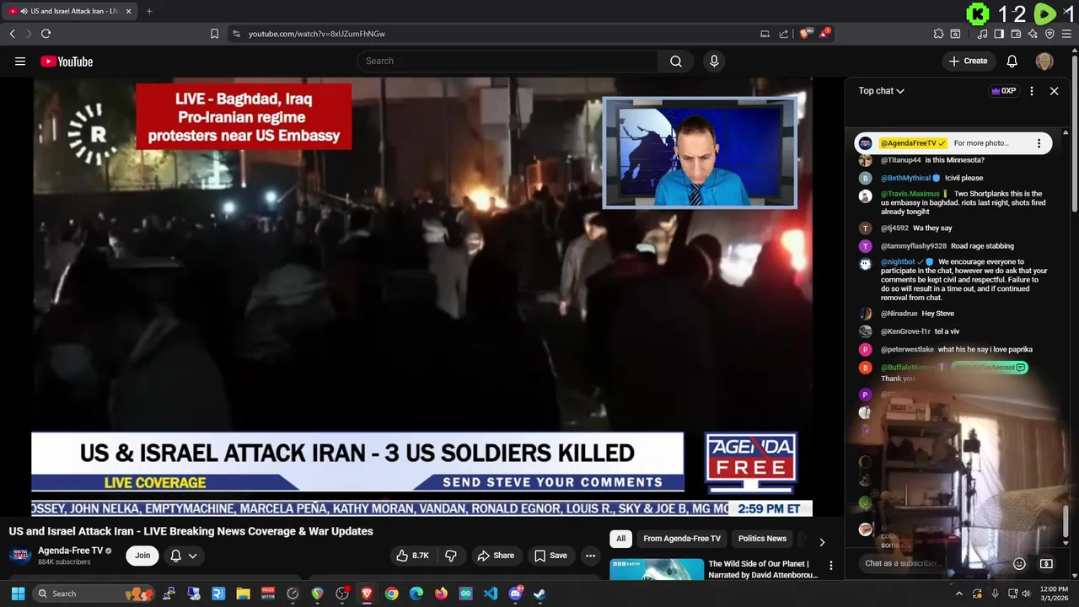
Task: Select the All filter chip
Action: point(621,539)
